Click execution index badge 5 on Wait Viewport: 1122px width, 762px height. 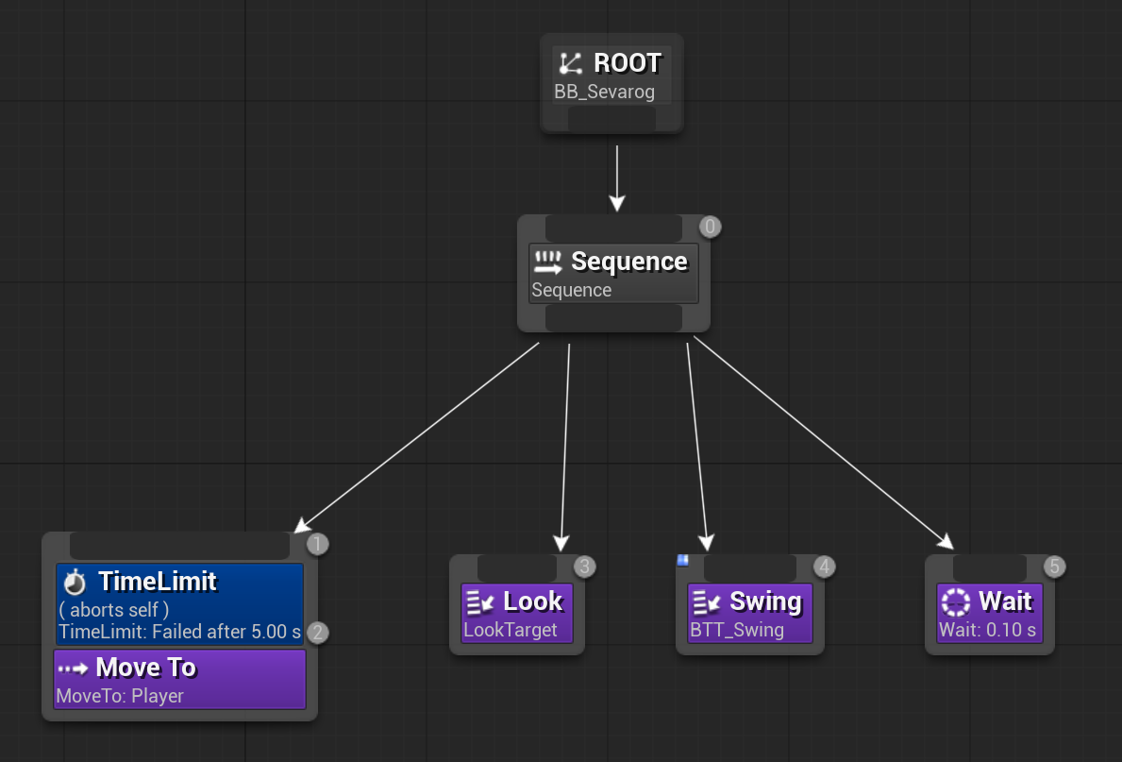point(1054,567)
